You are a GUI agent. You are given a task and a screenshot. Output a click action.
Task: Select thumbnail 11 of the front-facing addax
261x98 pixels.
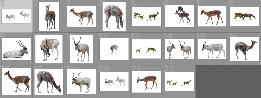pos(81,49)
